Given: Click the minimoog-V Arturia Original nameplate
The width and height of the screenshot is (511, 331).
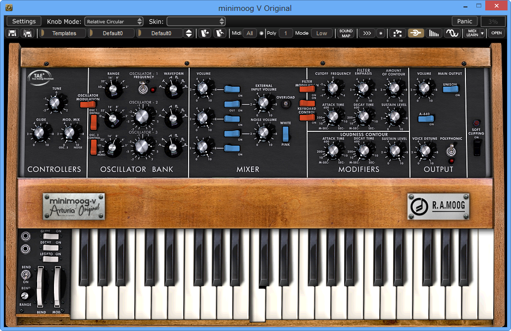Looking at the screenshot, I should [74, 206].
